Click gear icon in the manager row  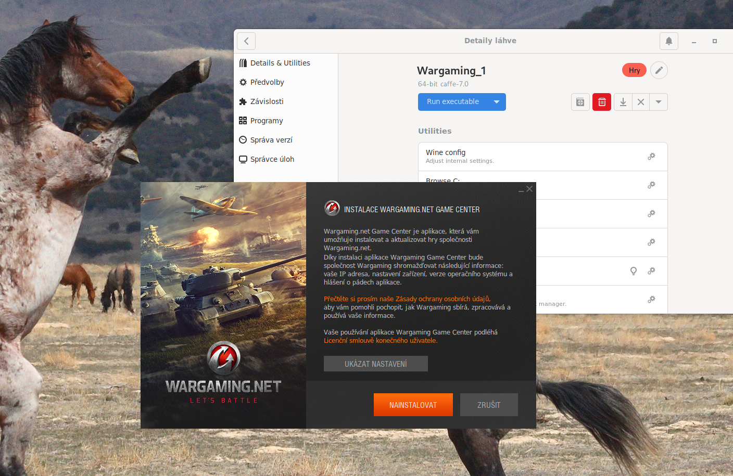[651, 300]
